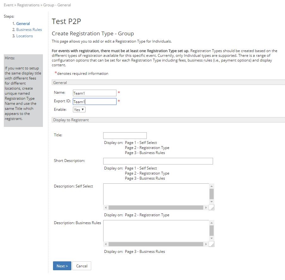Screen dimensions: 285x280
Task: Click Business Rules horizontal scrollbar thumb
Action: (x=156, y=244)
